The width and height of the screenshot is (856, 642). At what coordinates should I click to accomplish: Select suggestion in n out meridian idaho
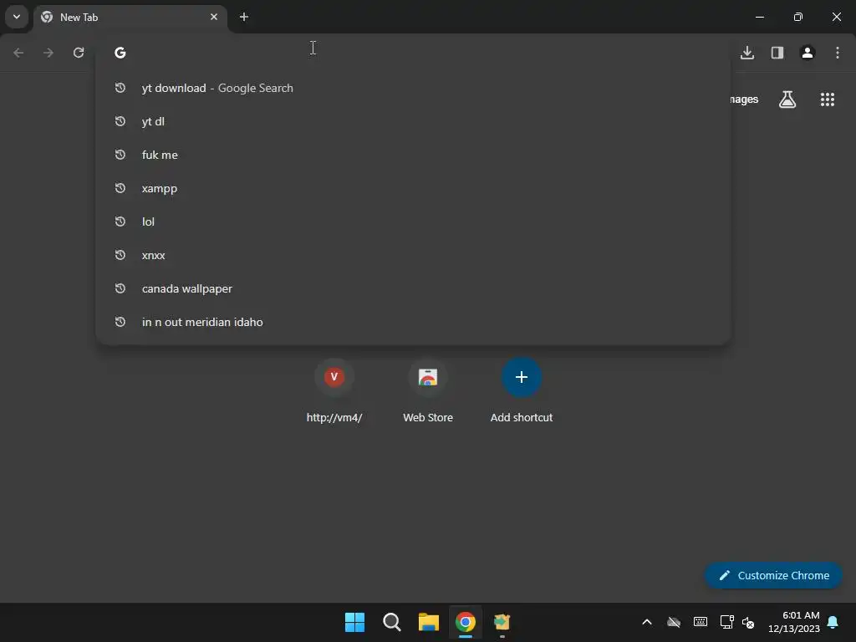[413, 322]
